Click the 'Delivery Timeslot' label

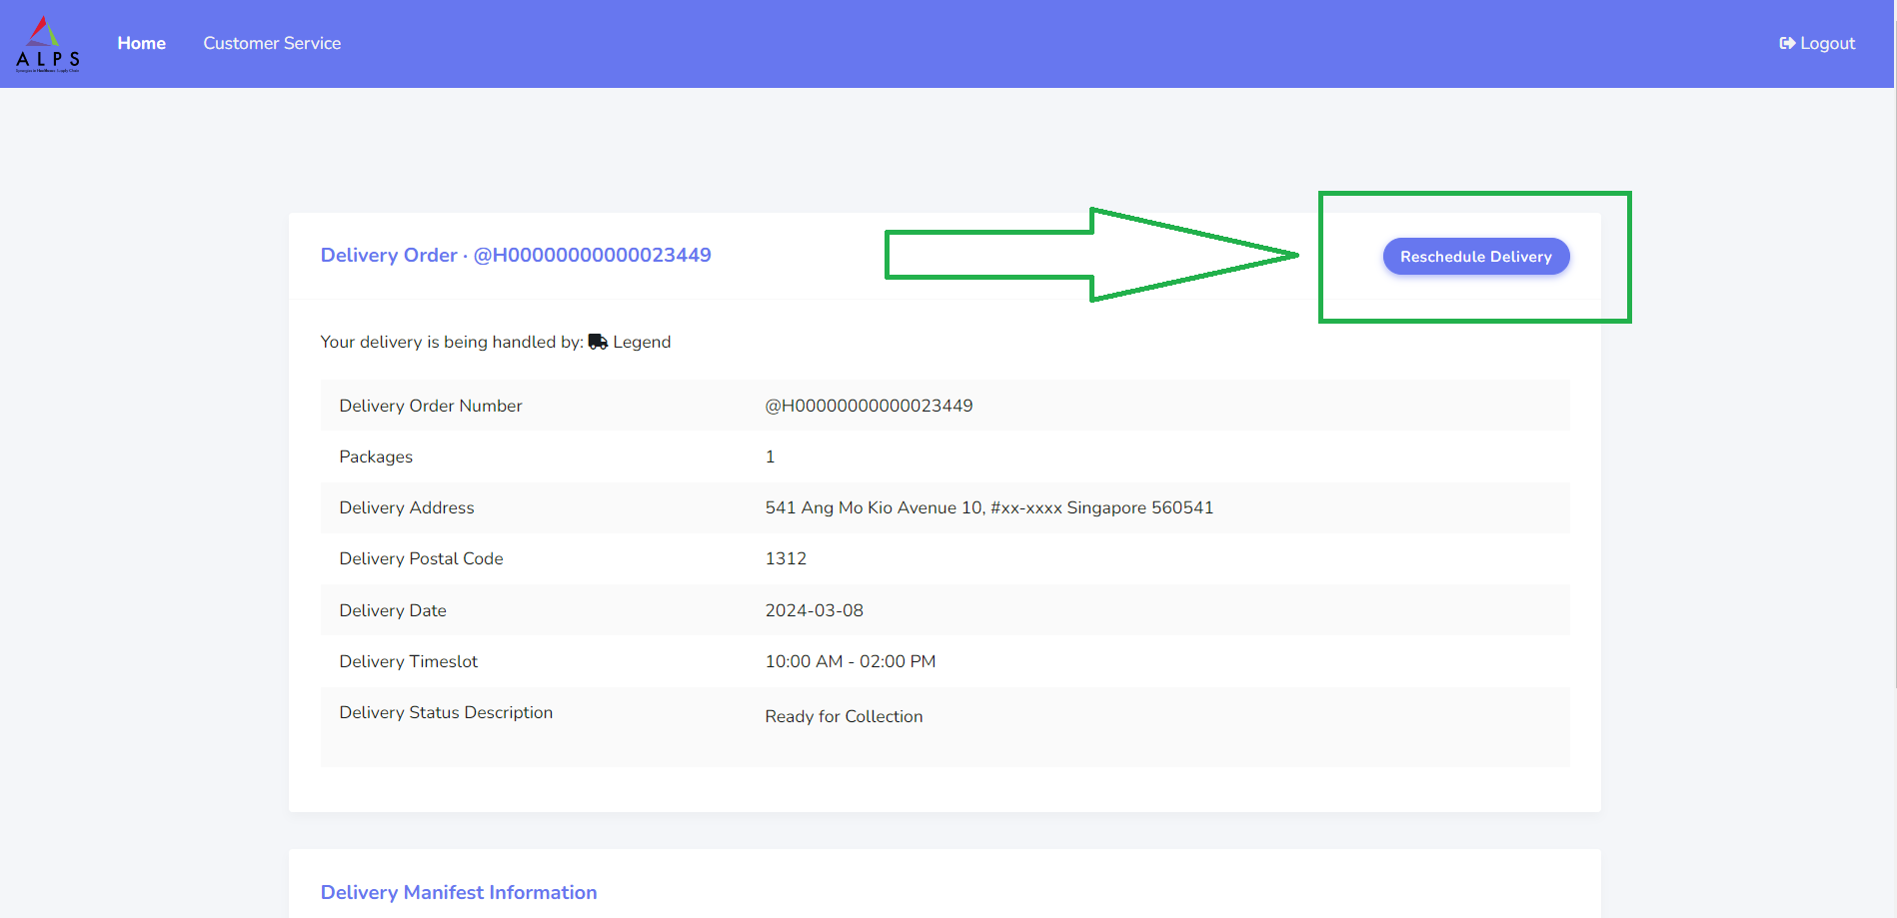pos(408,661)
